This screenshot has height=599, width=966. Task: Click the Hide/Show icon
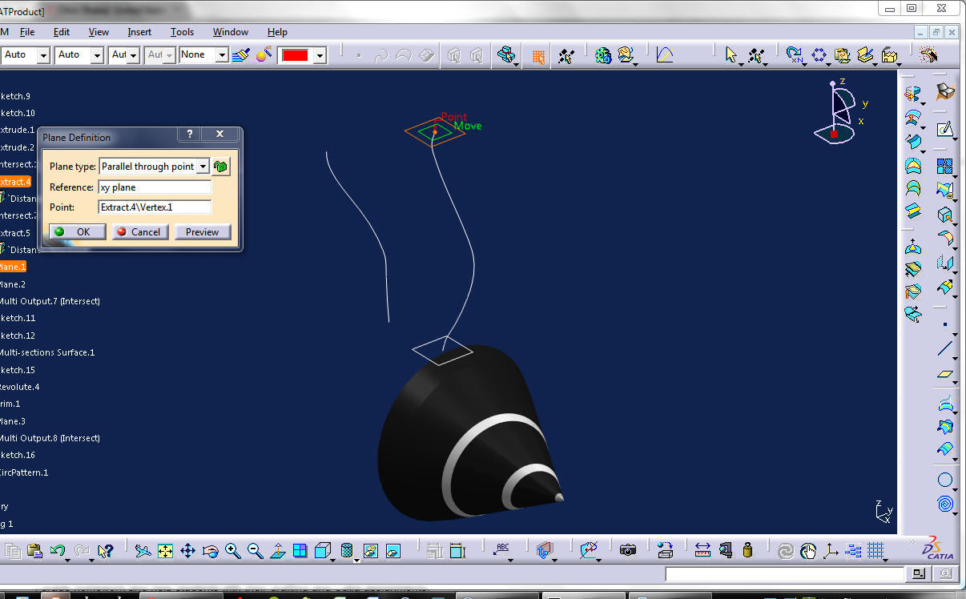tap(371, 550)
